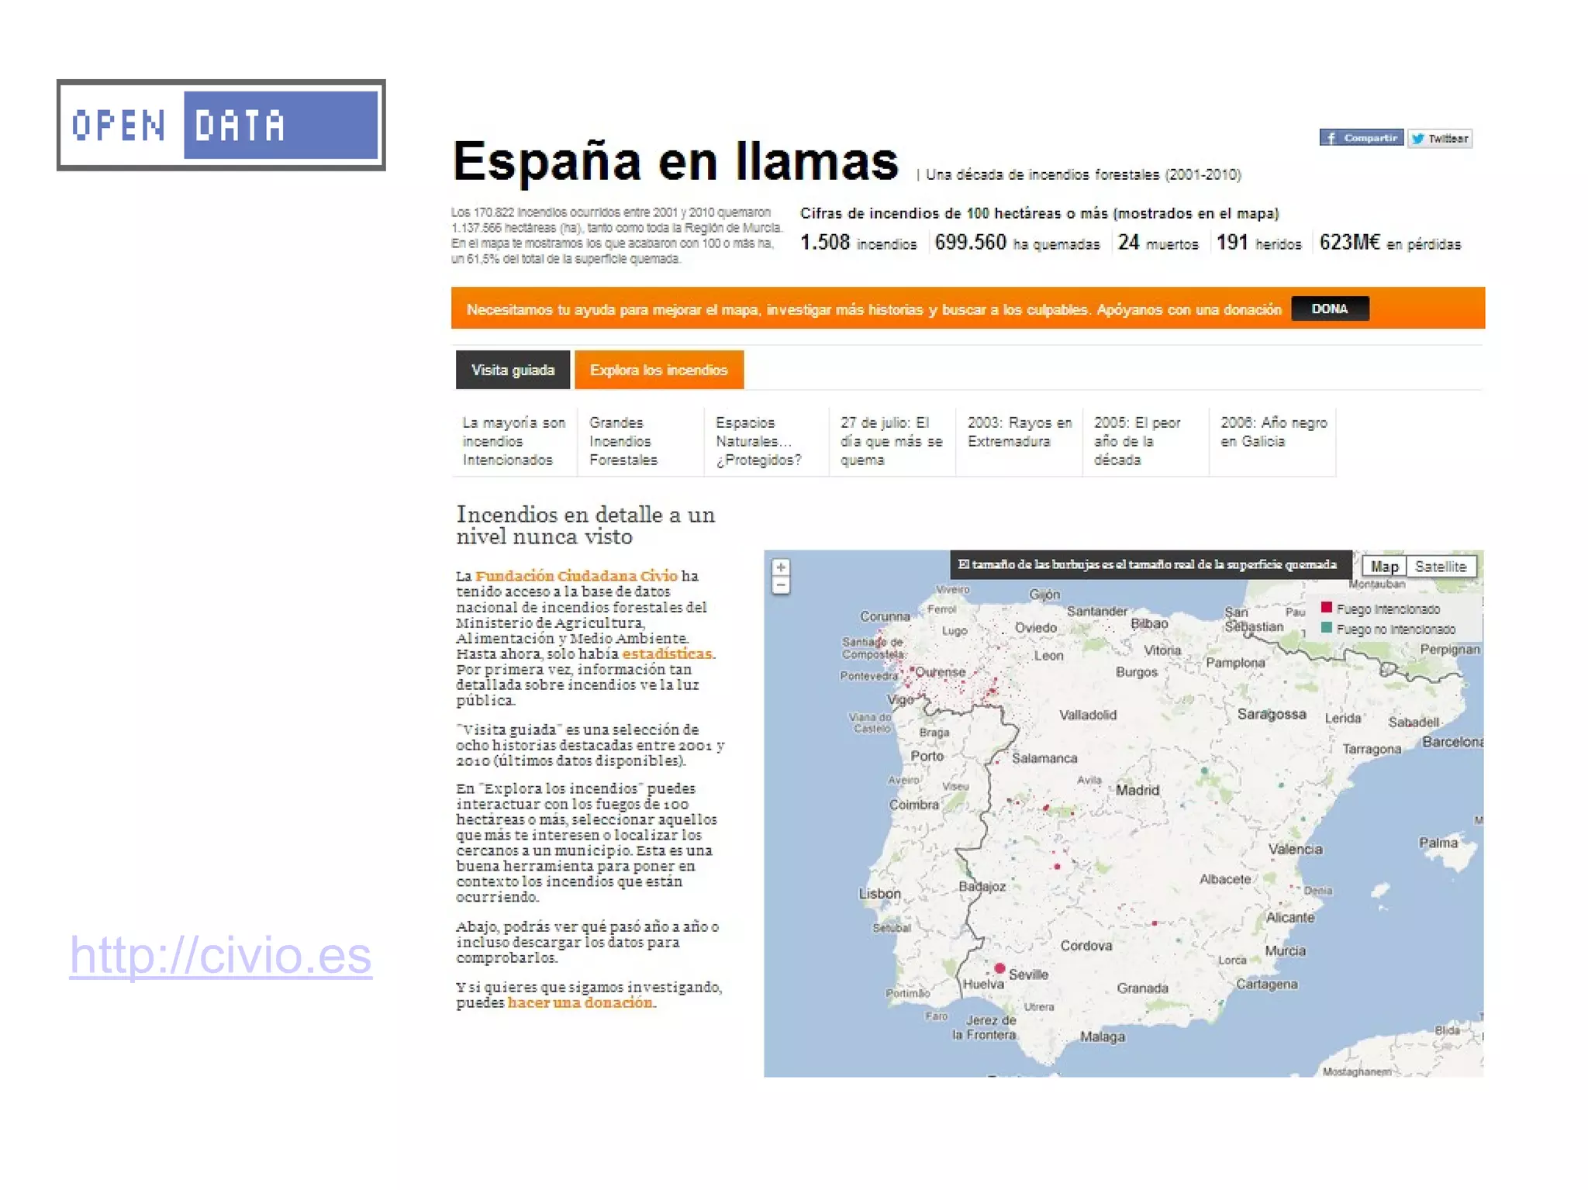
Task: Select story '2006: Año negro en Galicia'
Action: [1272, 432]
